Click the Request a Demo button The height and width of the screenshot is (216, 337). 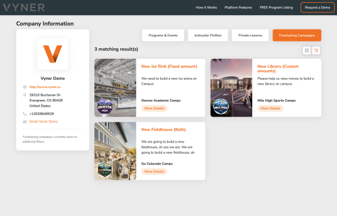[317, 7]
